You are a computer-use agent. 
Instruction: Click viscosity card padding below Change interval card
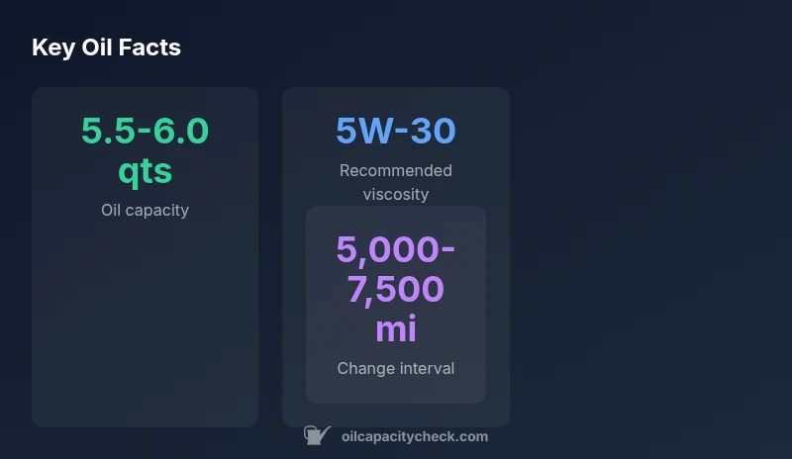pyautogui.click(x=395, y=414)
